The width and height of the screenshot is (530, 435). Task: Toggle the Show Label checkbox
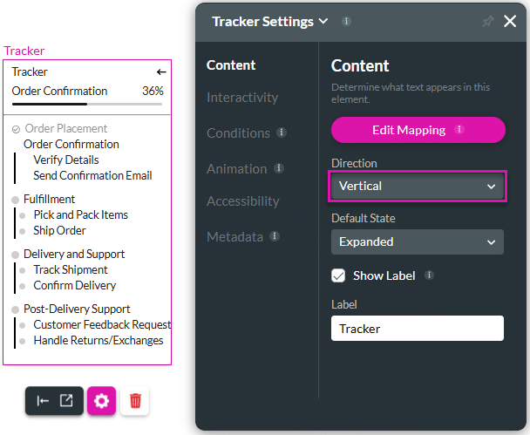[x=339, y=275]
